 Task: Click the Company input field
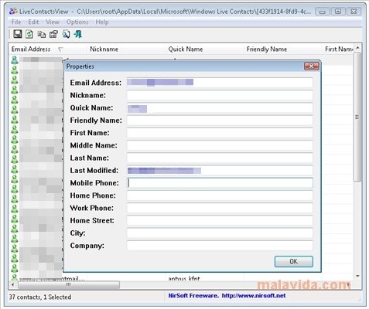pyautogui.click(x=220, y=246)
